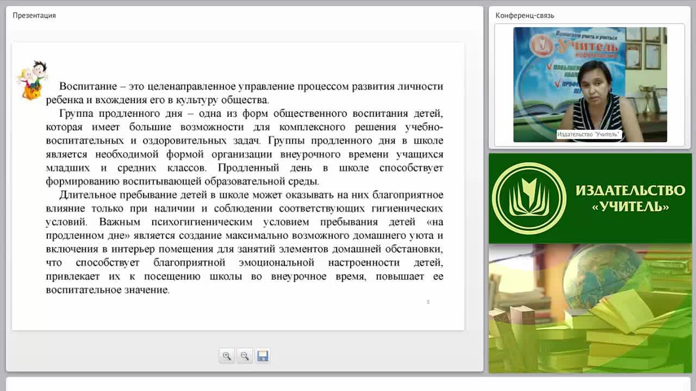
Task: Zoom in on the presentation slide
Action: click(x=227, y=356)
